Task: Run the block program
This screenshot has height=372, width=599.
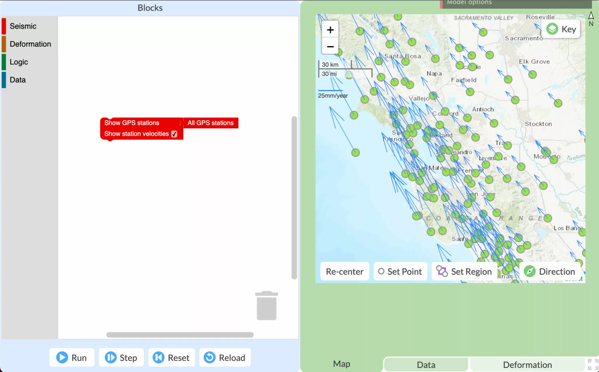Action: click(x=72, y=357)
